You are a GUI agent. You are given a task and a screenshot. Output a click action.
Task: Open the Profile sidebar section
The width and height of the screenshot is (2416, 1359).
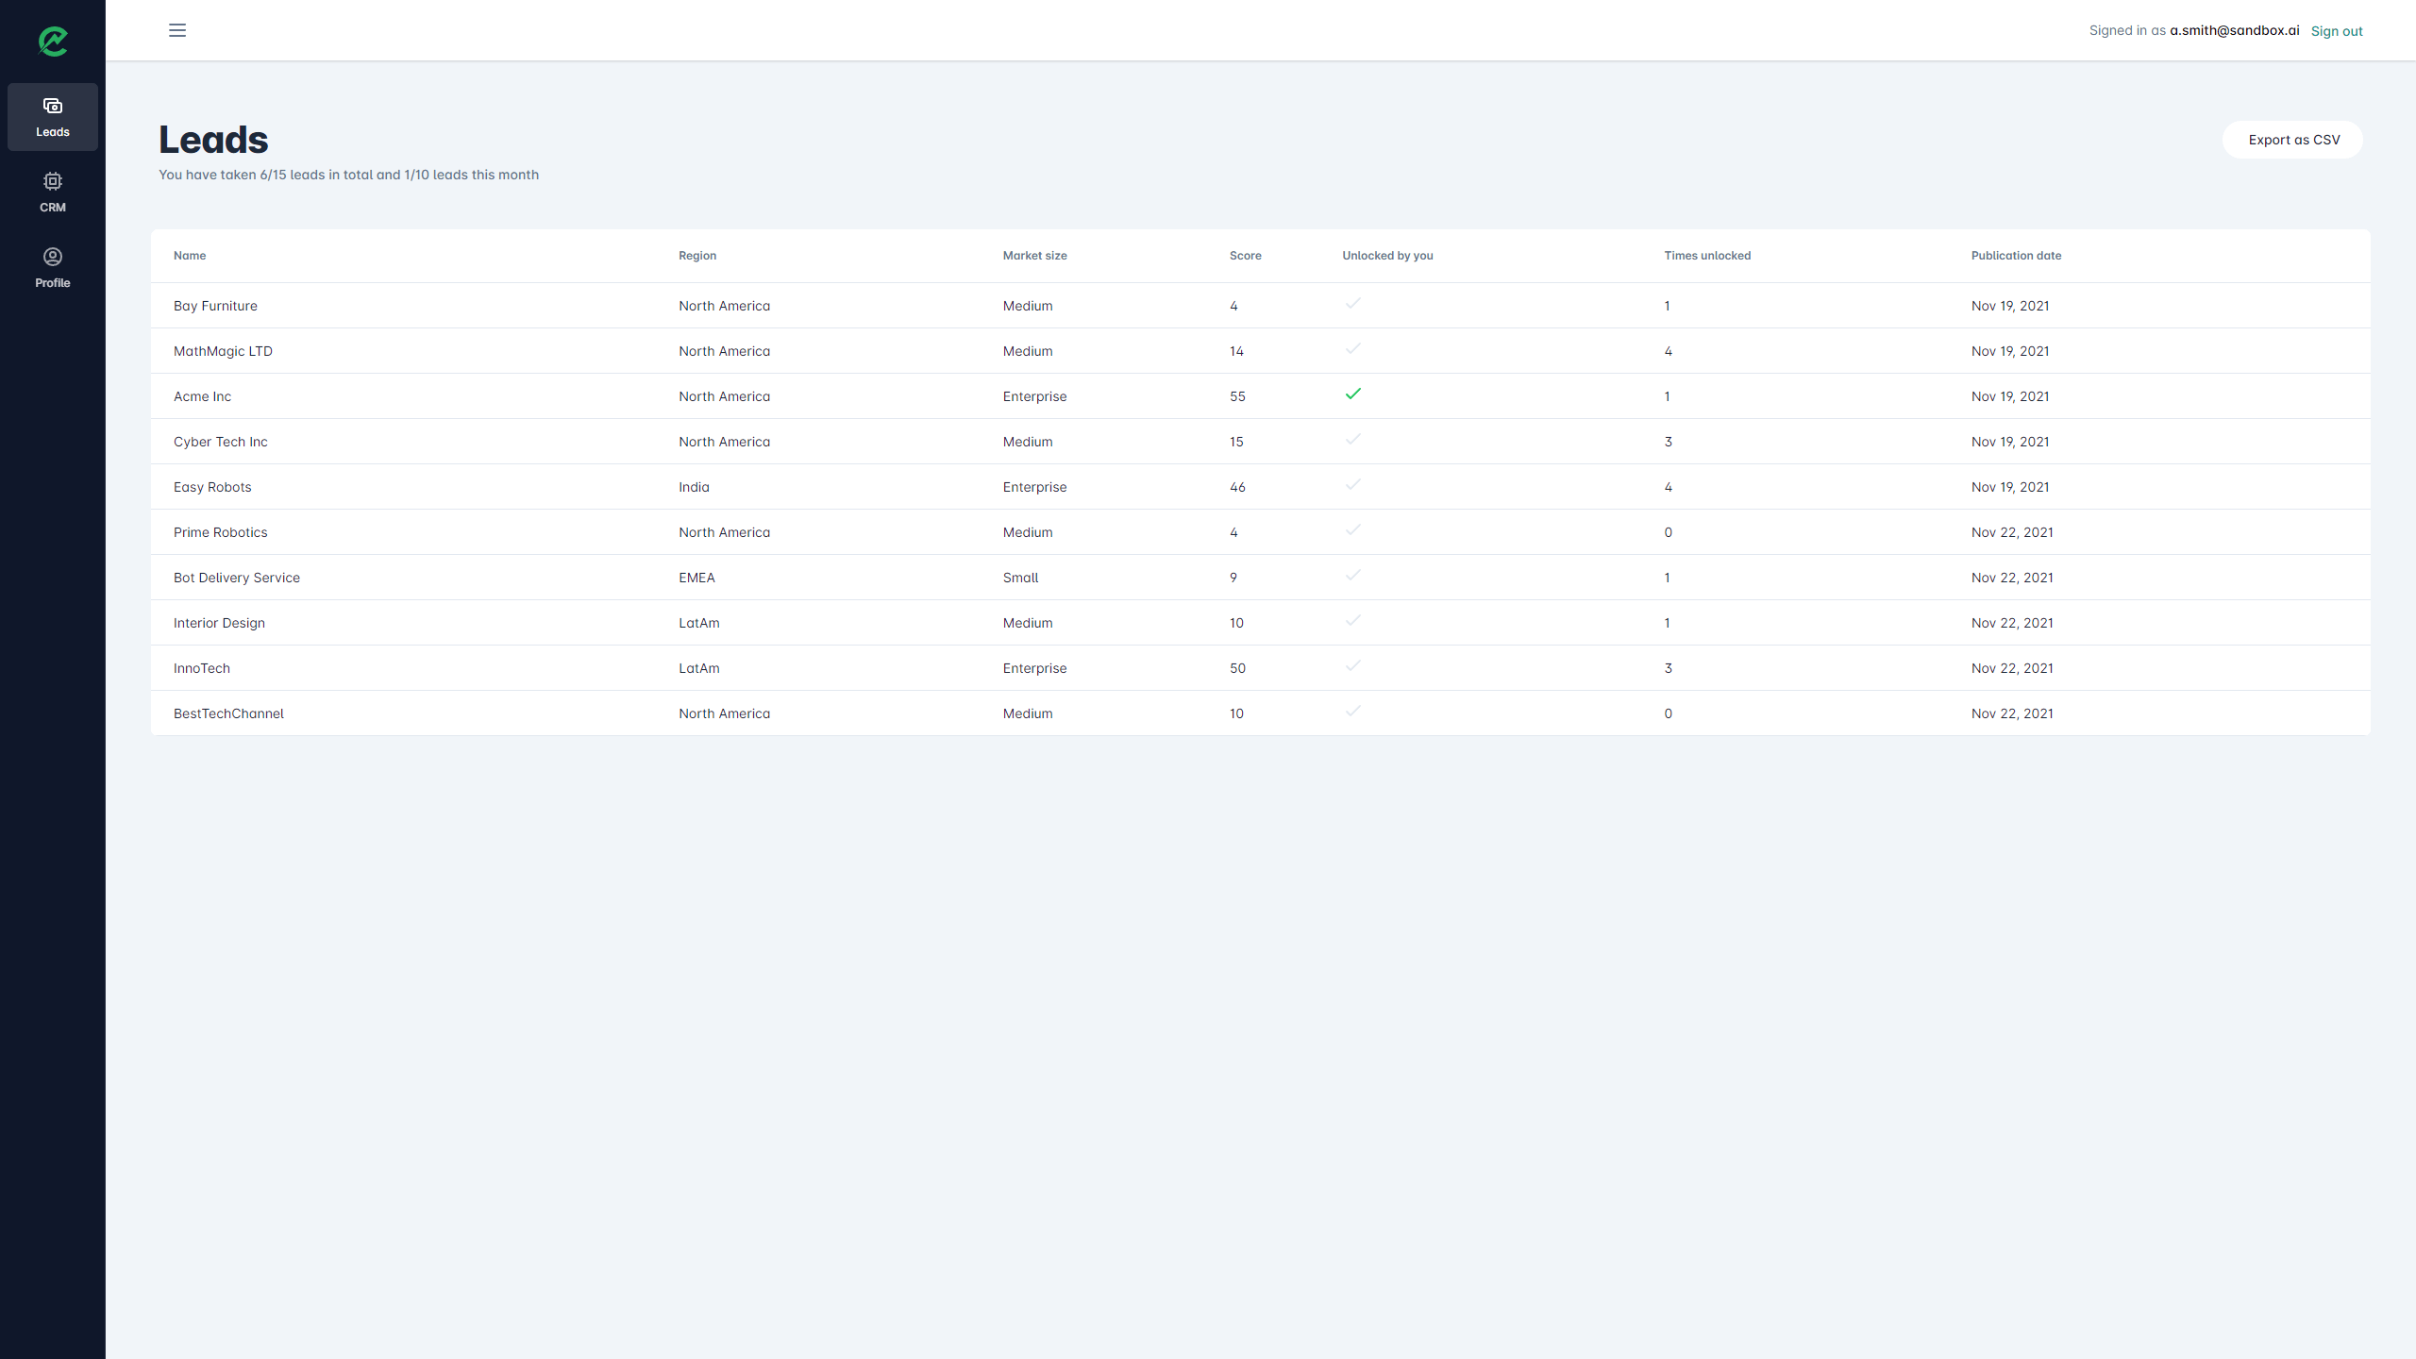[x=53, y=268]
